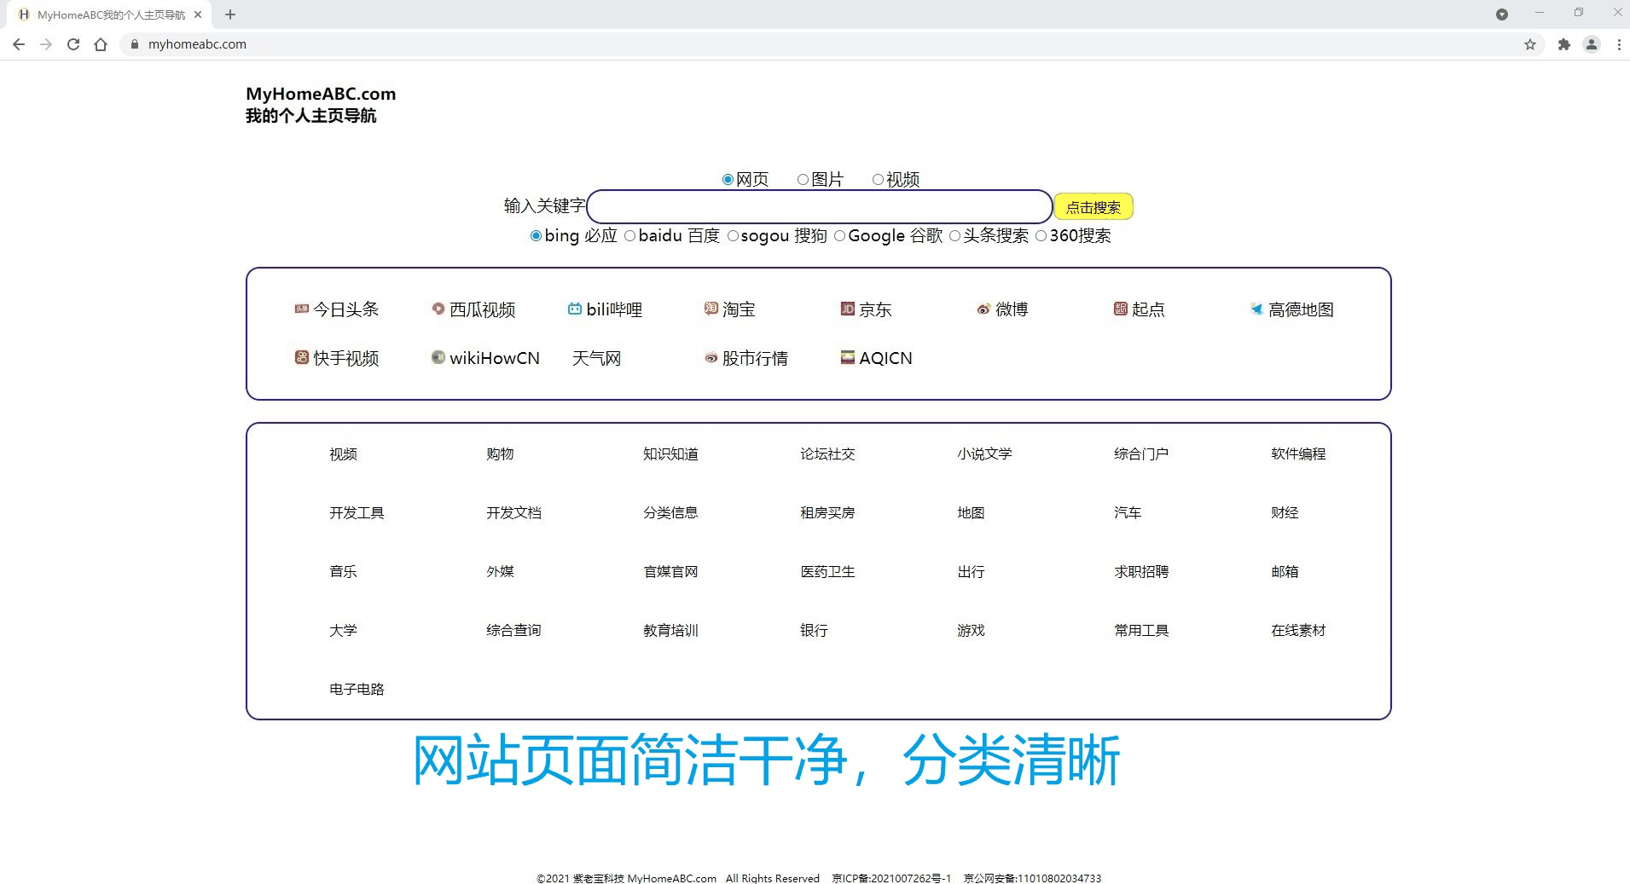This screenshot has width=1630, height=884.
Task: Focus the 输入关键字 search input box
Action: point(820,206)
